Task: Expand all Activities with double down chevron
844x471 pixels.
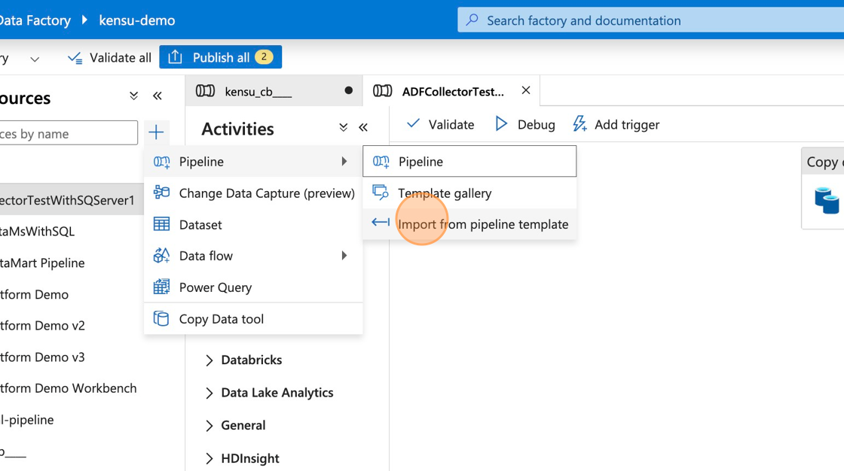Action: pos(344,127)
